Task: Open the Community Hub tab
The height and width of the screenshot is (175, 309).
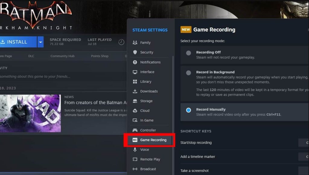Action: click(x=62, y=56)
